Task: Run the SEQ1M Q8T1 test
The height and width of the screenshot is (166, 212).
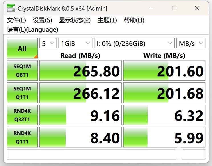Action: pos(22,70)
